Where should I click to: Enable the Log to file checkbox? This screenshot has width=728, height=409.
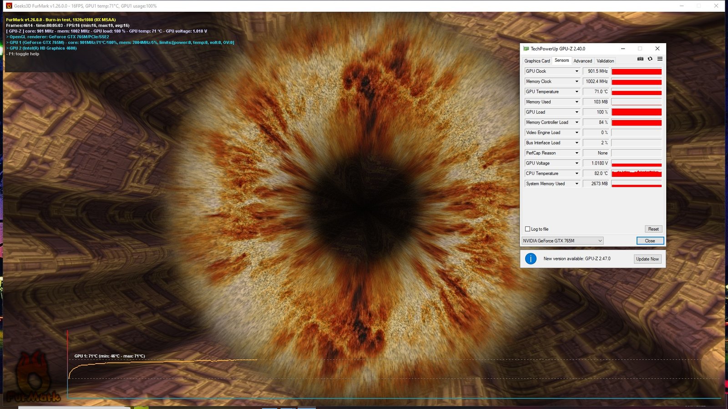(528, 229)
